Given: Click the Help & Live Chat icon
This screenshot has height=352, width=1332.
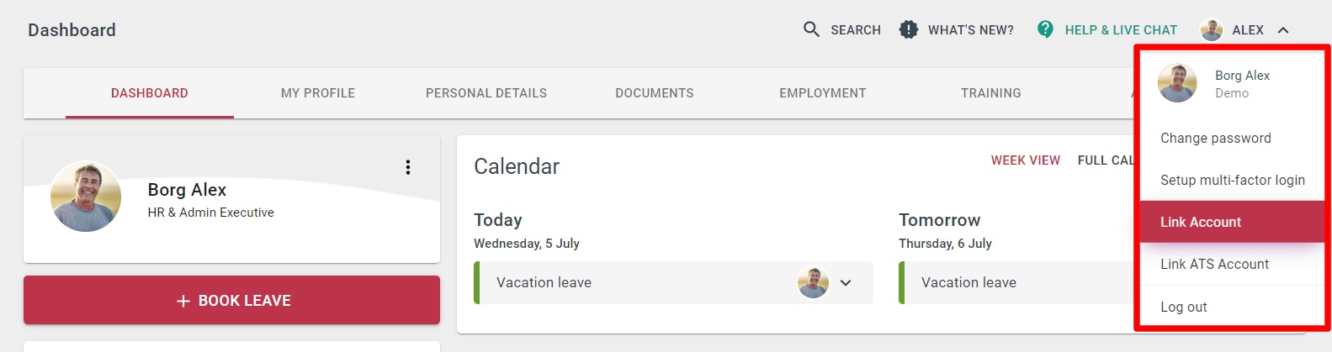Looking at the screenshot, I should pos(1045,29).
